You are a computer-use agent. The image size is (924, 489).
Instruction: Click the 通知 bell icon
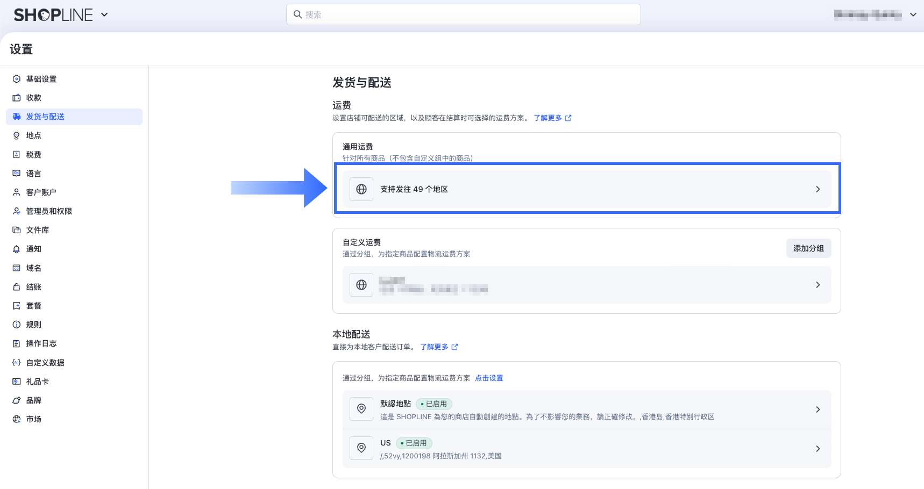click(17, 249)
